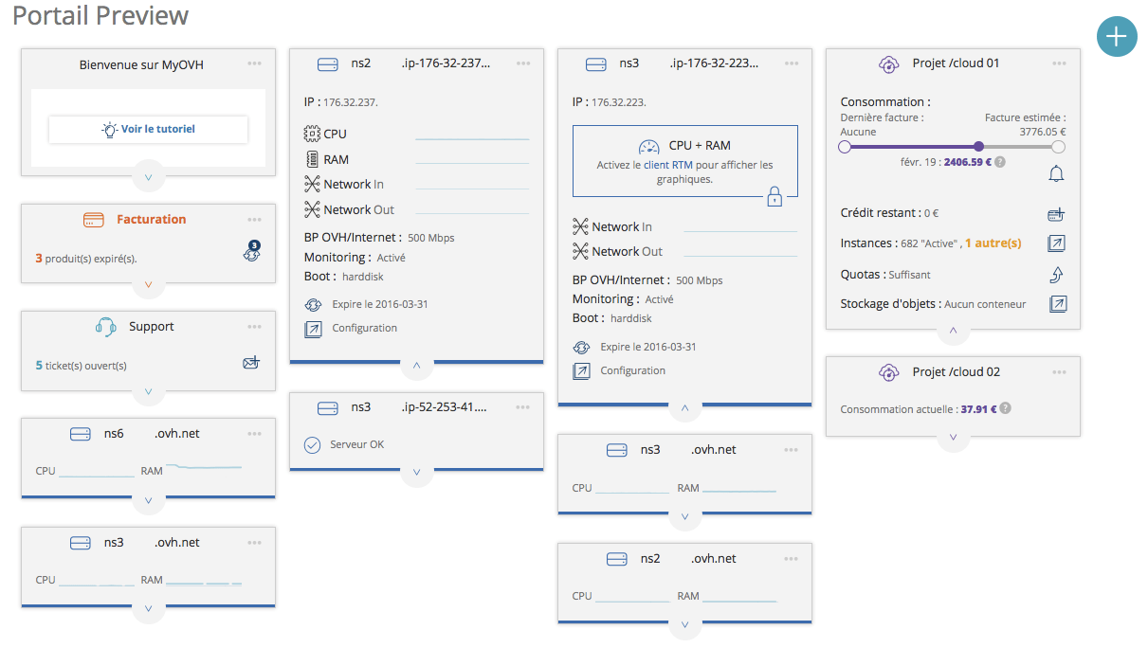This screenshot has width=1148, height=648.
Task: Expand the Facturation card with orange chevron
Action: (148, 283)
